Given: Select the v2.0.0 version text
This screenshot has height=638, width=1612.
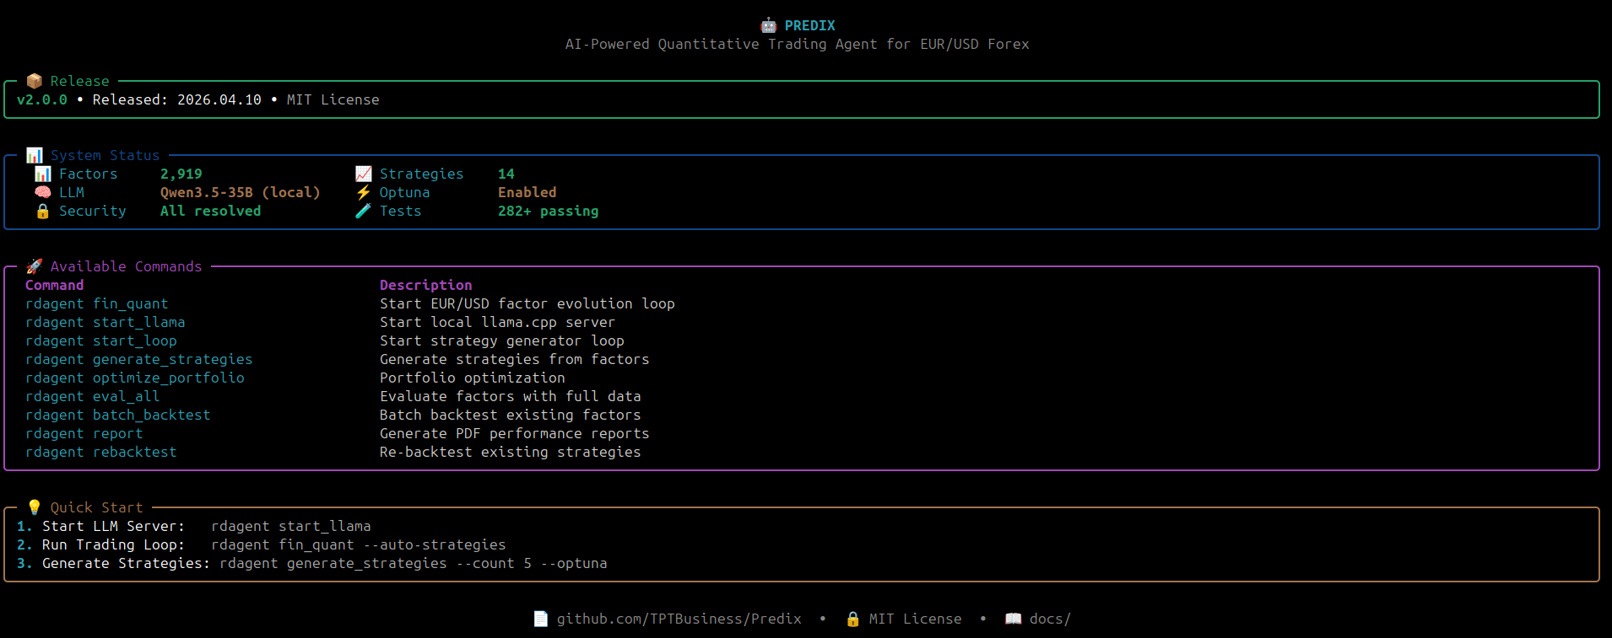Looking at the screenshot, I should click(x=42, y=99).
